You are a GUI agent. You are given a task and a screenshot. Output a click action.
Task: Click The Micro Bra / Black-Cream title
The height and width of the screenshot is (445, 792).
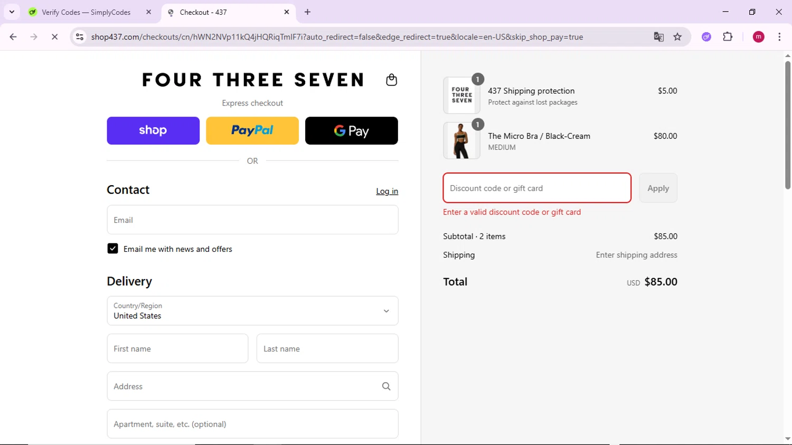[x=539, y=136]
